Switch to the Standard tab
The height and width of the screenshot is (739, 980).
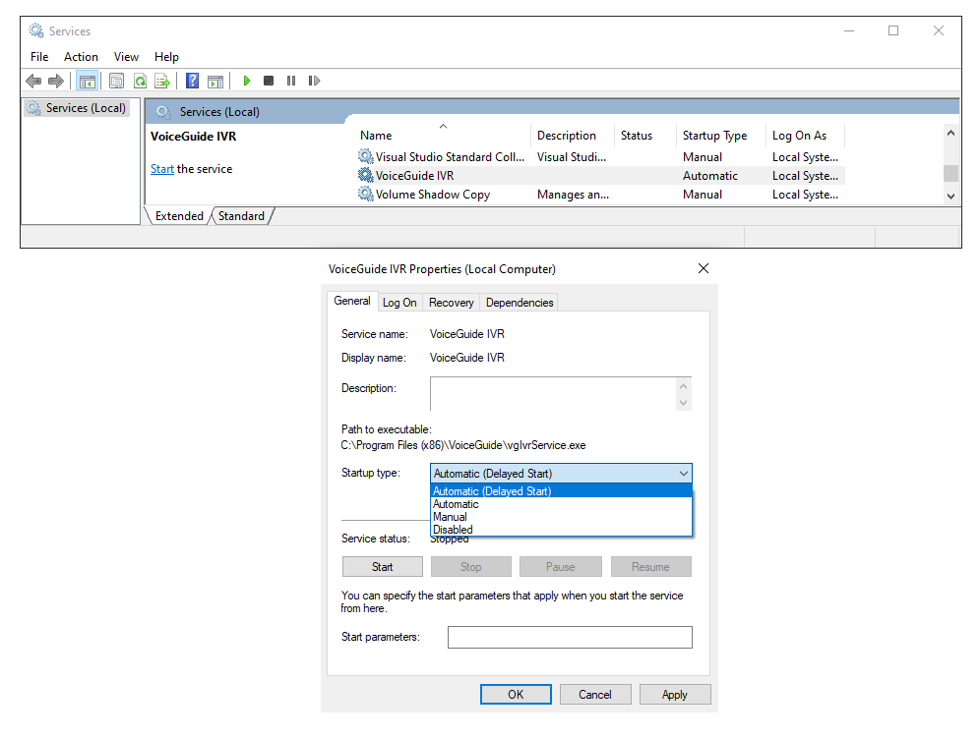point(241,216)
